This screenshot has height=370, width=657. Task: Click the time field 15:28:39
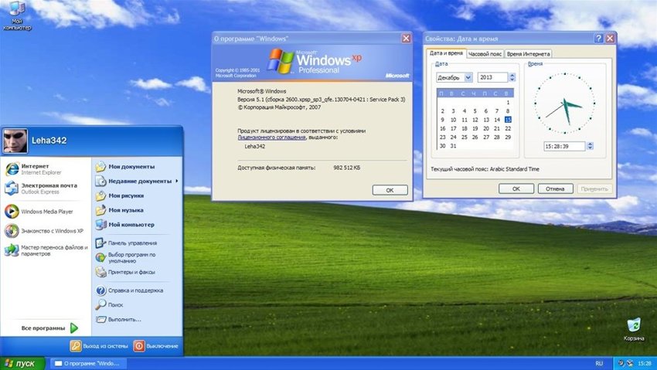click(x=564, y=146)
